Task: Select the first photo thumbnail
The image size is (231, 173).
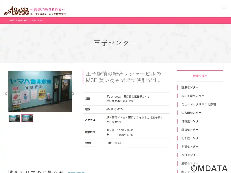Action: 14,118
